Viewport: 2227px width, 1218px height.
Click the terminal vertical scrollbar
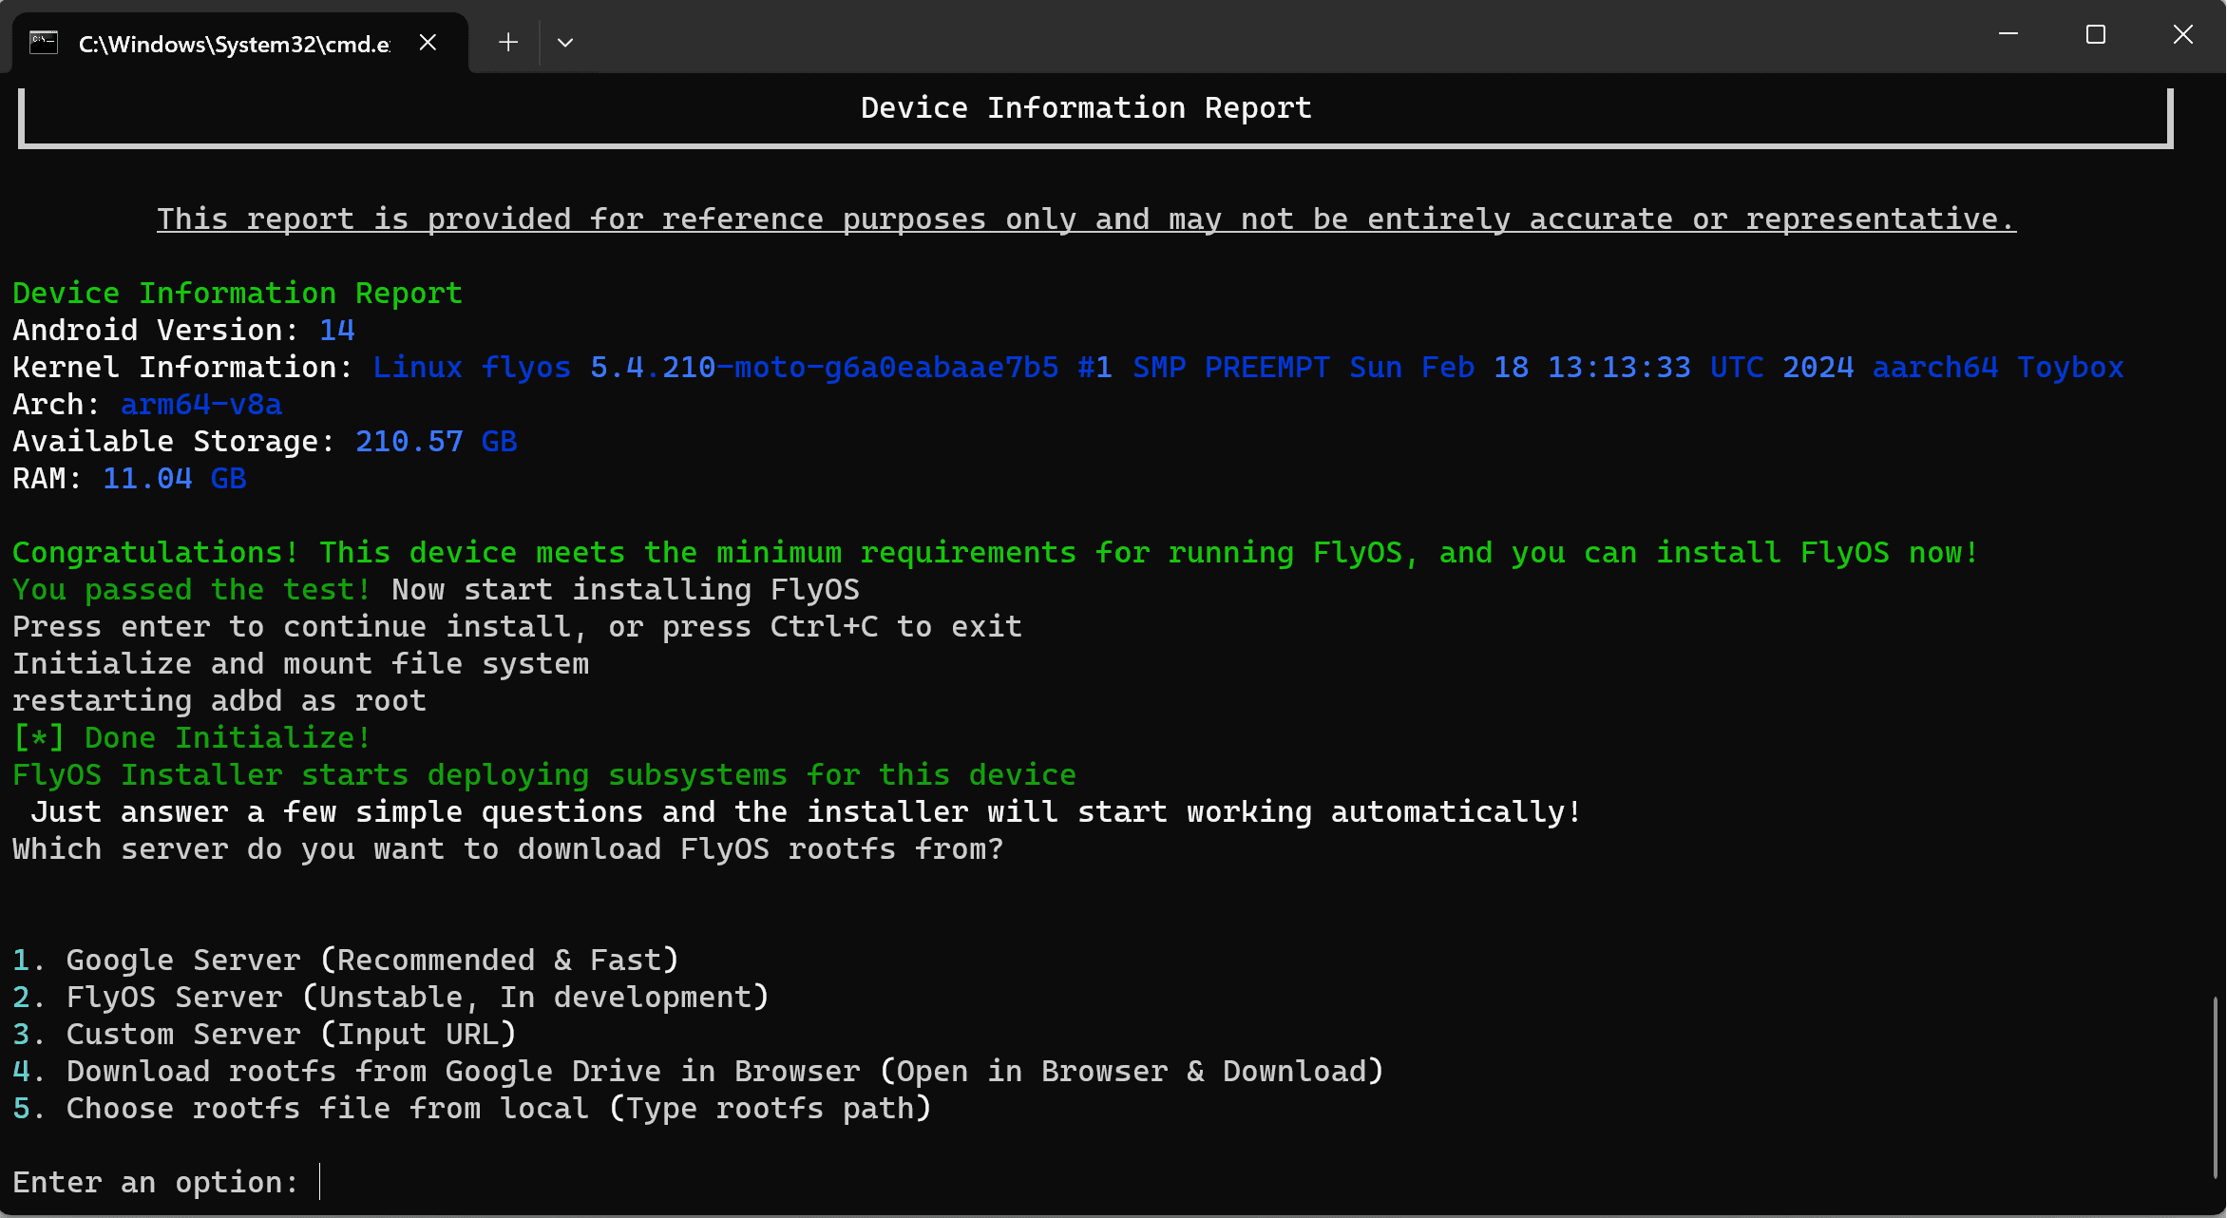click(2215, 1088)
